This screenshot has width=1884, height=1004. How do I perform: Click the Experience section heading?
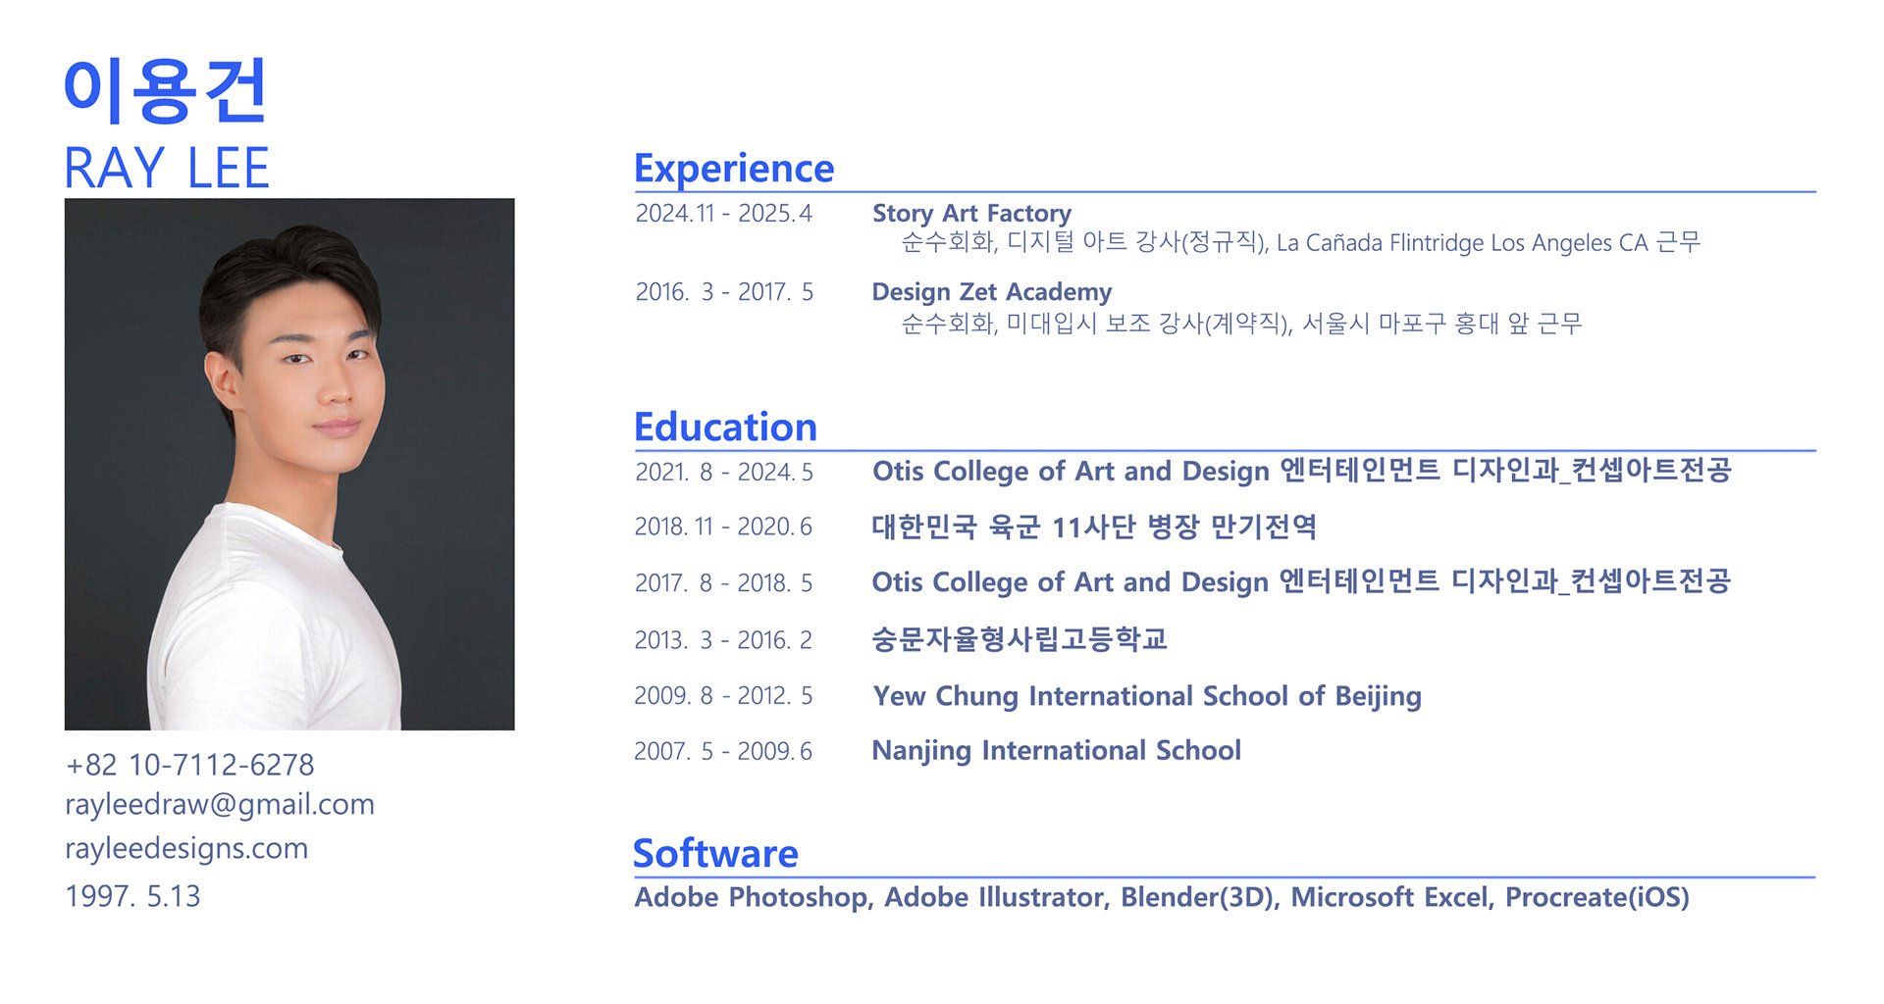[x=734, y=169]
